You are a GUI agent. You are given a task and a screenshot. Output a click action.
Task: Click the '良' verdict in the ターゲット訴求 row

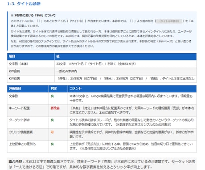[x=52, y=120]
